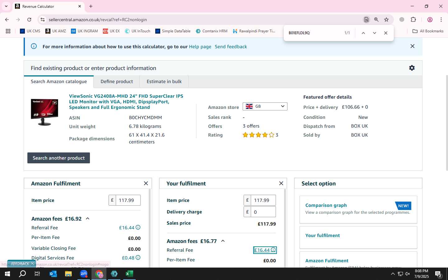Select the Your fulfilment option card
The width and height of the screenshot is (448, 280).
coord(358,237)
